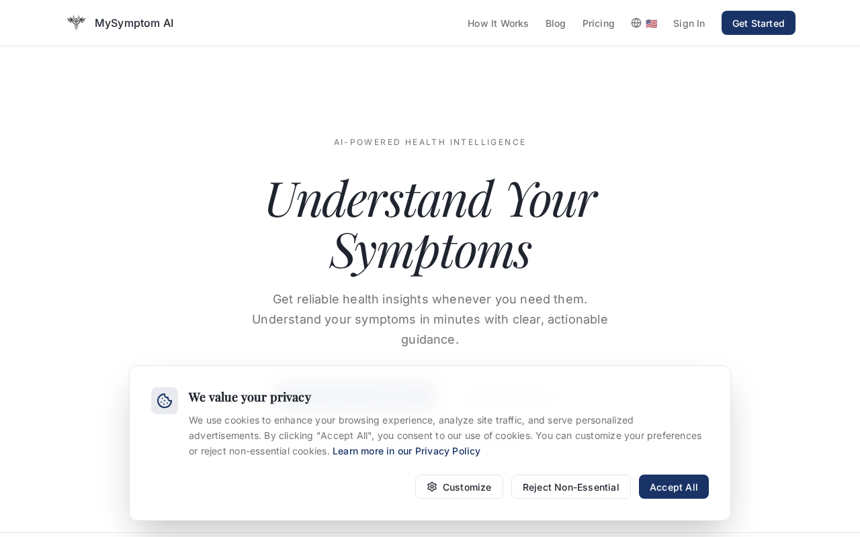Accept all cookies
The width and height of the screenshot is (860, 537).
coord(674,487)
